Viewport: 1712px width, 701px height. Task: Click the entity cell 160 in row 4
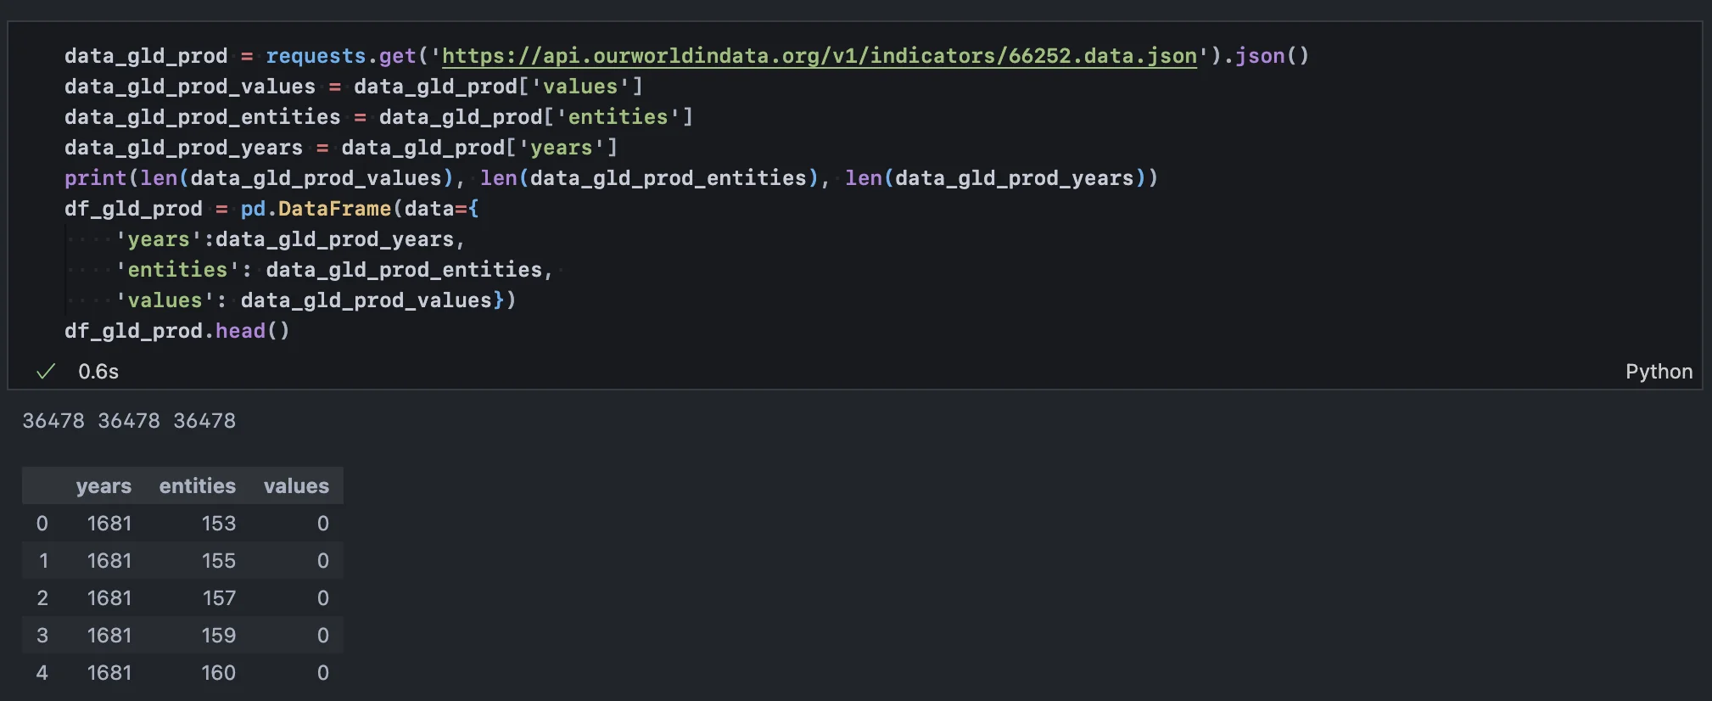(218, 673)
